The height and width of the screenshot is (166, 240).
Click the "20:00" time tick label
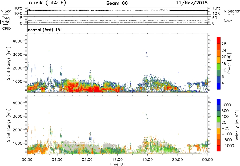(178, 160)
